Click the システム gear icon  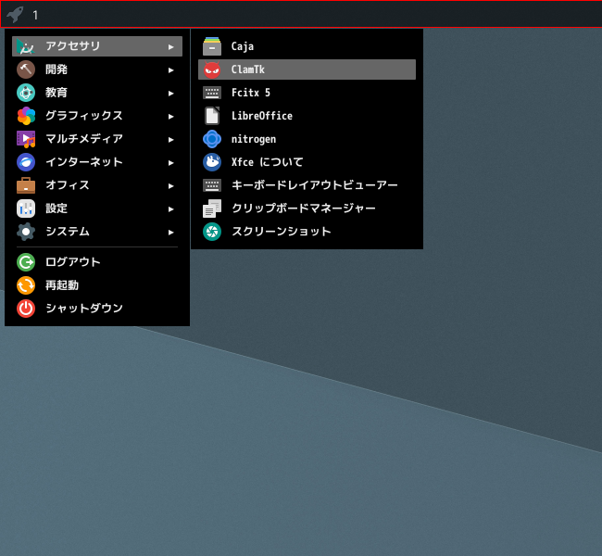[26, 232]
